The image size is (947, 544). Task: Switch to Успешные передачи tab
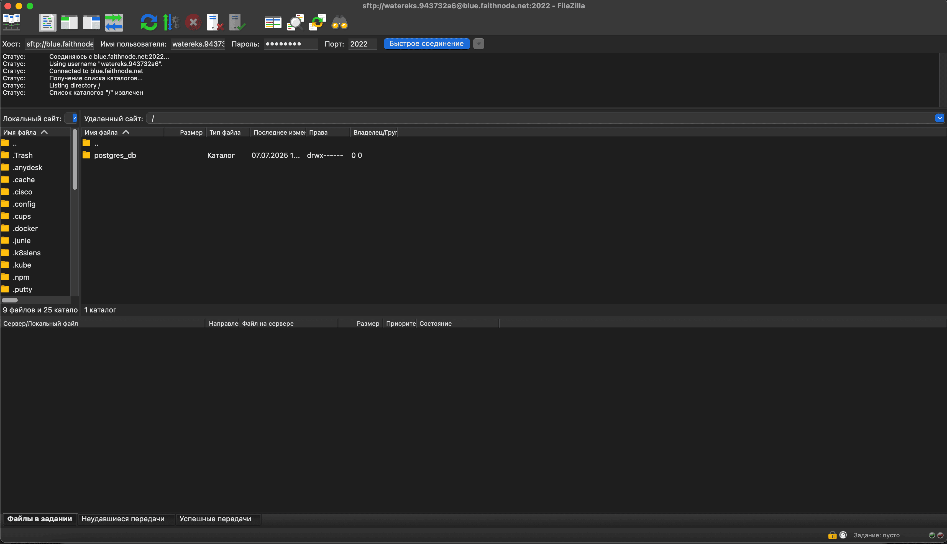point(215,519)
